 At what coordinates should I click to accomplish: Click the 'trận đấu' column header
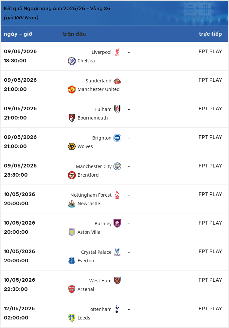[74, 34]
